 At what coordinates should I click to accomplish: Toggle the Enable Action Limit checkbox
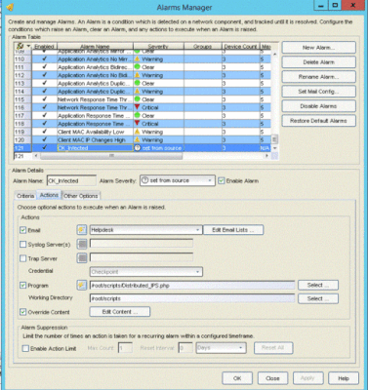pyautogui.click(x=25, y=348)
